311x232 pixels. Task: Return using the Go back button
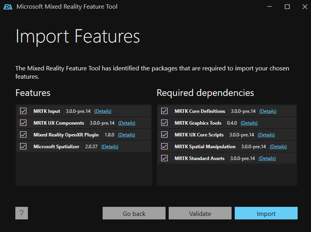point(134,213)
